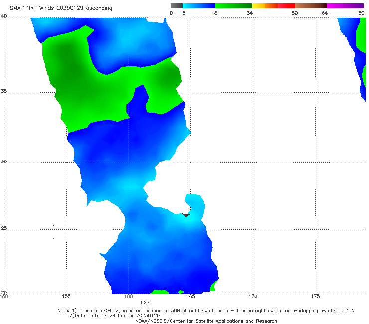The height and width of the screenshot is (324, 369).
Task: Click the swath time label '6:27'
Action: click(x=144, y=303)
